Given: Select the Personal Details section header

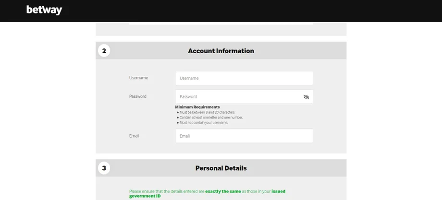Looking at the screenshot, I should click(221, 168).
